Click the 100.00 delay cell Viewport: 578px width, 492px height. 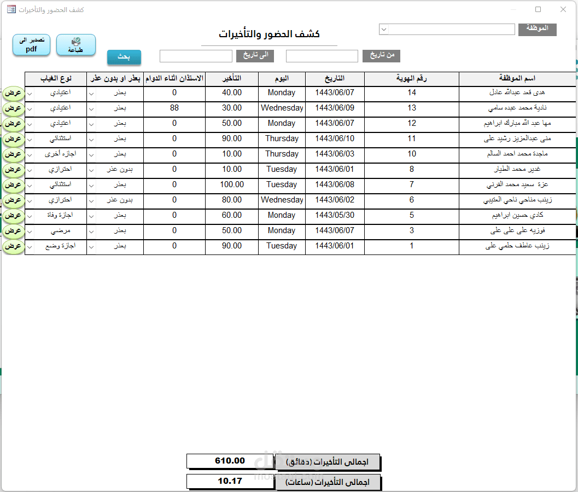232,185
